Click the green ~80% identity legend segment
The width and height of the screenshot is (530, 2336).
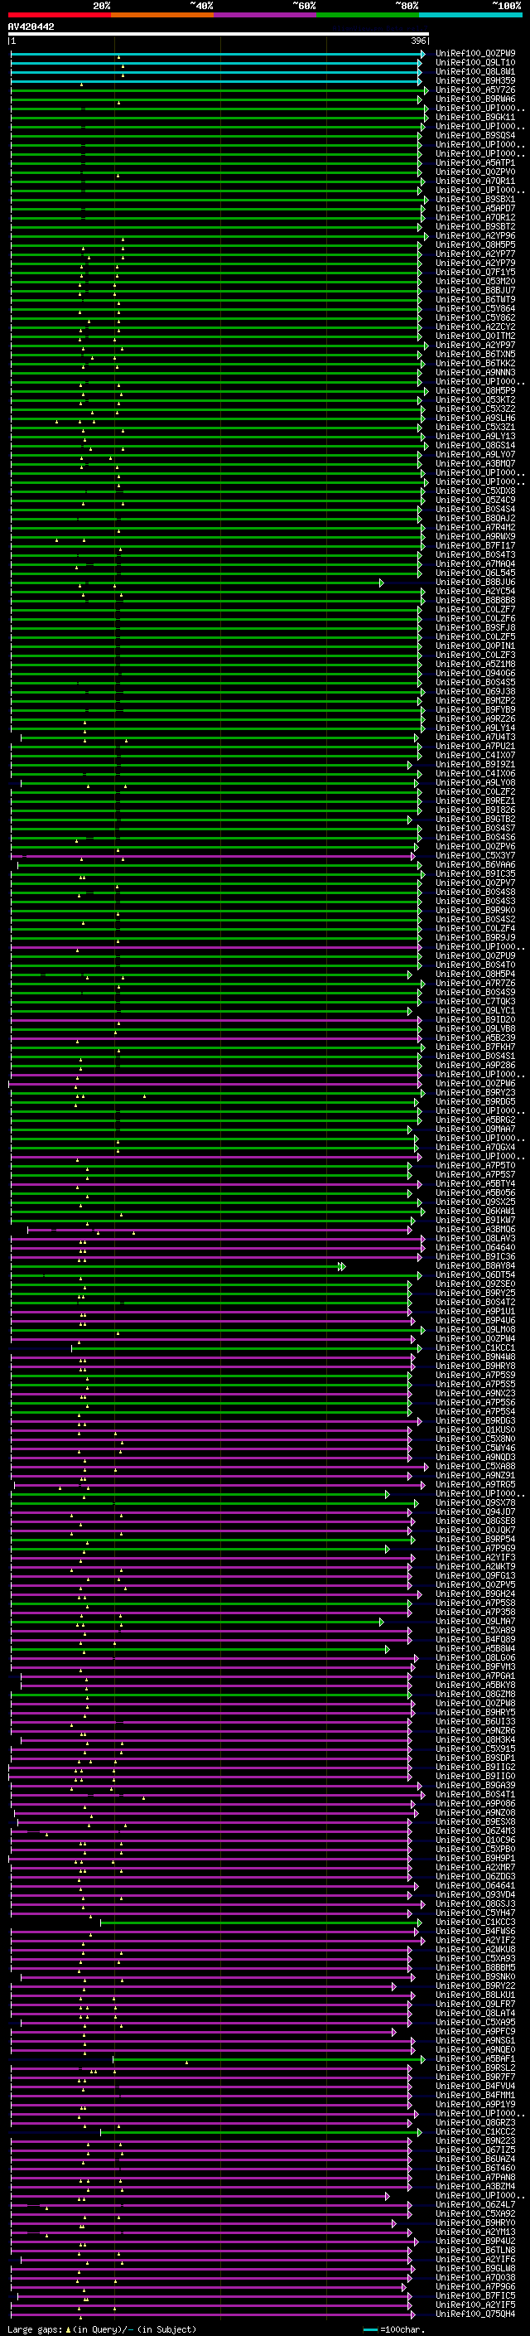tap(367, 15)
